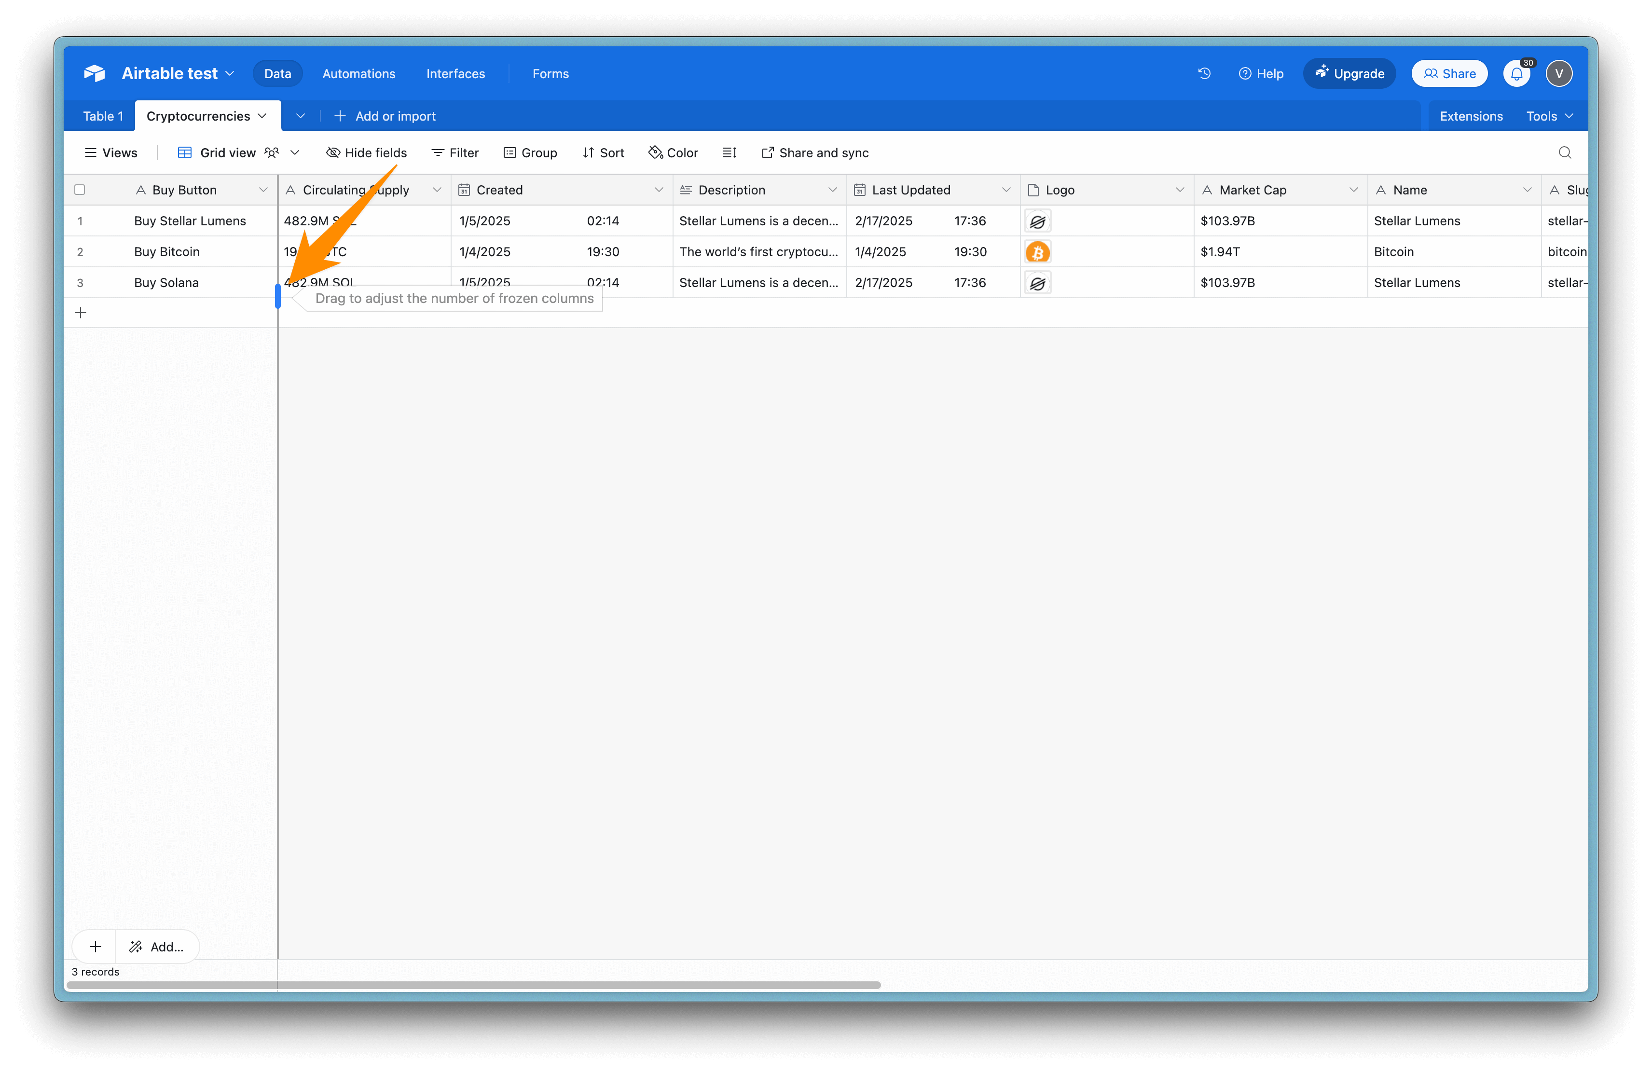Toggle the Views sidebar

pyautogui.click(x=111, y=152)
